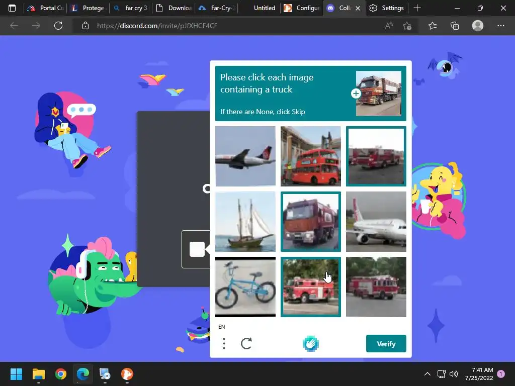The width and height of the screenshot is (515, 386).
Task: Open the computer-with-disc app in taskbar
Action: [105, 374]
